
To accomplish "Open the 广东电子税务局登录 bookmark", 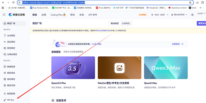I will tap(135, 8).
